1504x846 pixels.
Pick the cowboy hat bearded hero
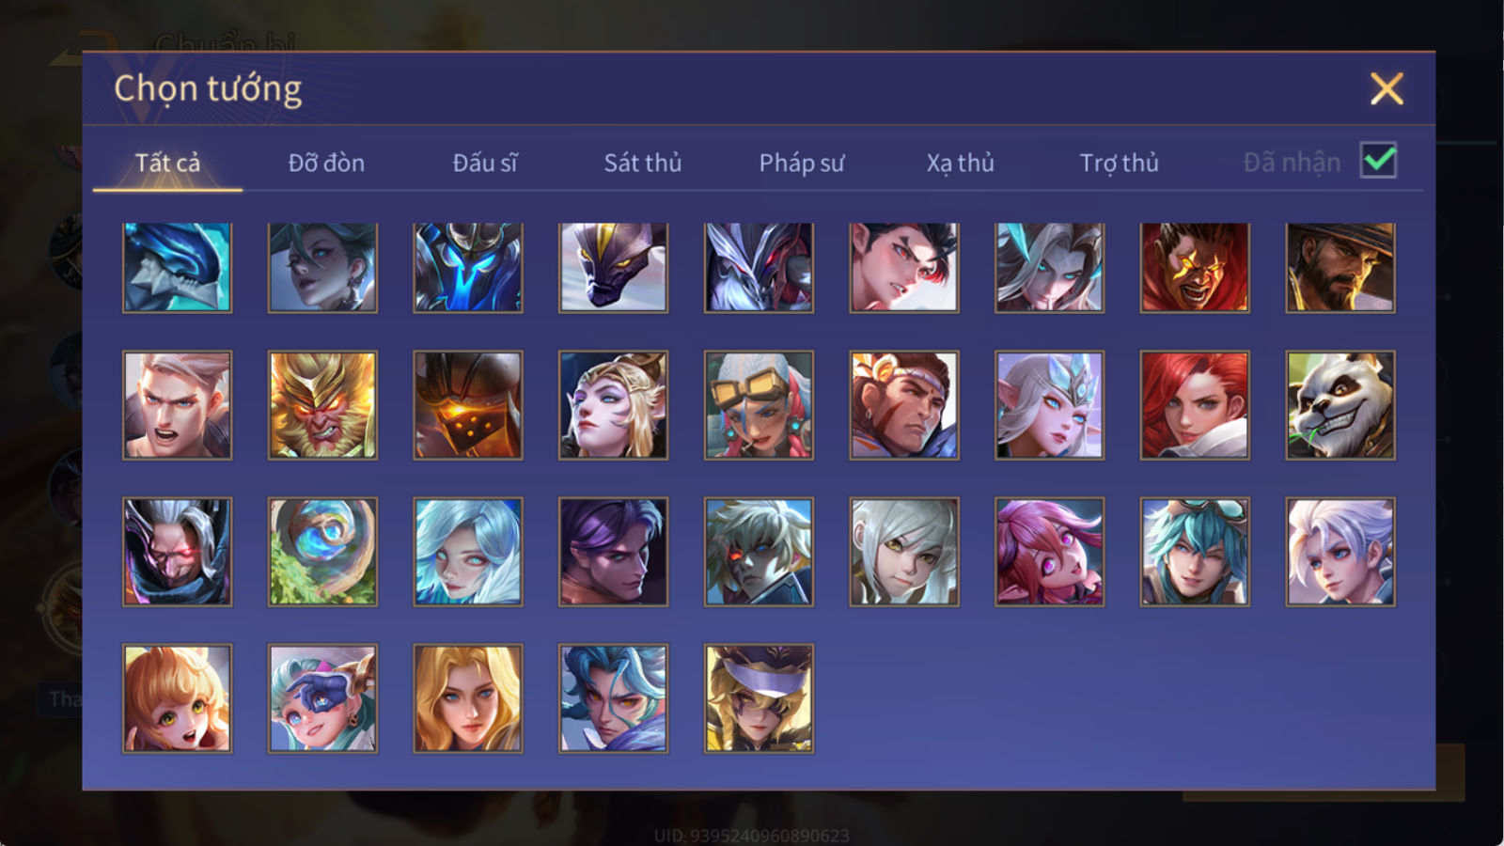(1340, 268)
